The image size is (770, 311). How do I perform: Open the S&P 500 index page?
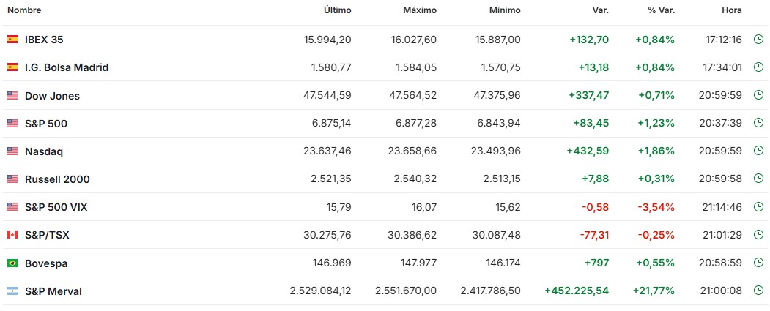tap(46, 124)
